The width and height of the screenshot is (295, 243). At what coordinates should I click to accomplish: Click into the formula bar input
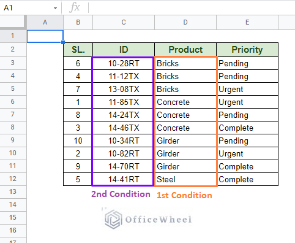pos(192,8)
